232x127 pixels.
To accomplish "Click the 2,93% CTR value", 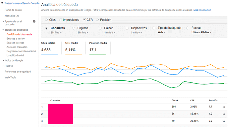I will (x=194, y=107).
